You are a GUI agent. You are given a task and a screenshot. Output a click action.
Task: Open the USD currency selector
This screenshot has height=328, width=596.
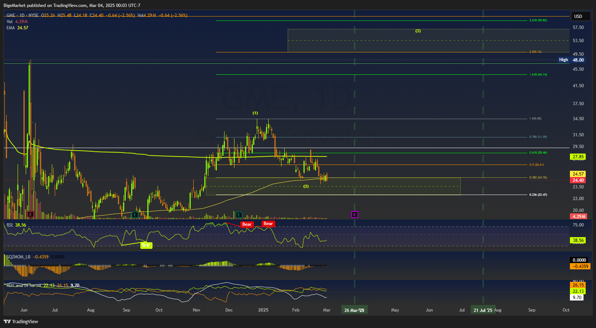[x=581, y=16]
